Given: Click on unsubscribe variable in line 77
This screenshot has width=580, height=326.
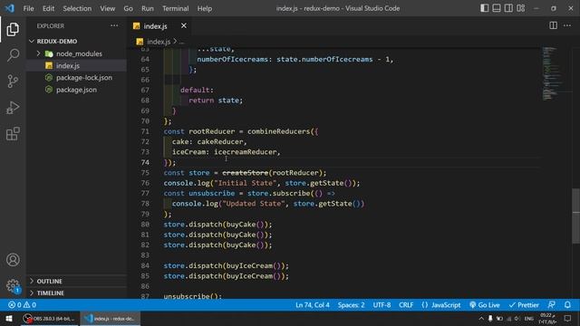Looking at the screenshot, I should 211,193.
